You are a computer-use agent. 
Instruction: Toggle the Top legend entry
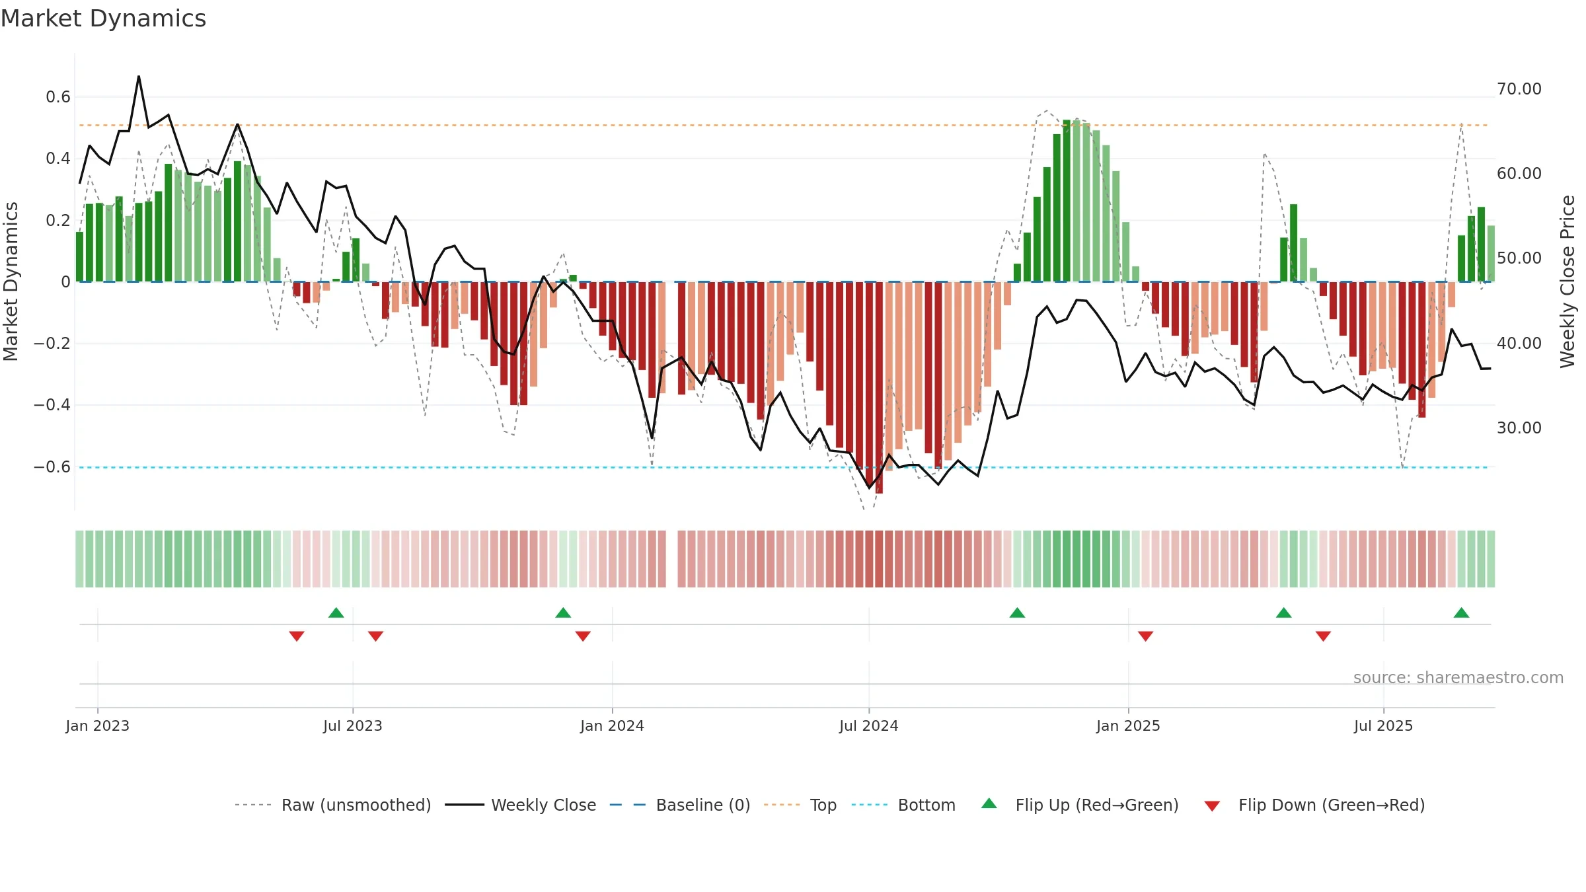tap(800, 805)
